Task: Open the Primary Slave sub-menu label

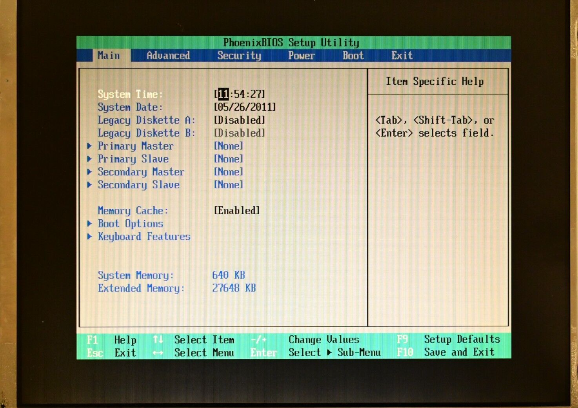Action: 133,159
